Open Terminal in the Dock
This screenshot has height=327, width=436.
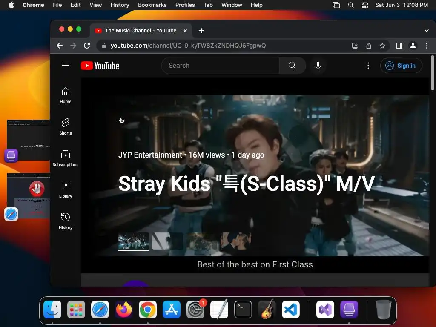point(243,310)
